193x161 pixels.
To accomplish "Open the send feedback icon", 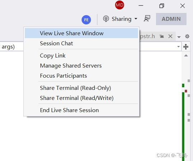I will (x=147, y=18).
